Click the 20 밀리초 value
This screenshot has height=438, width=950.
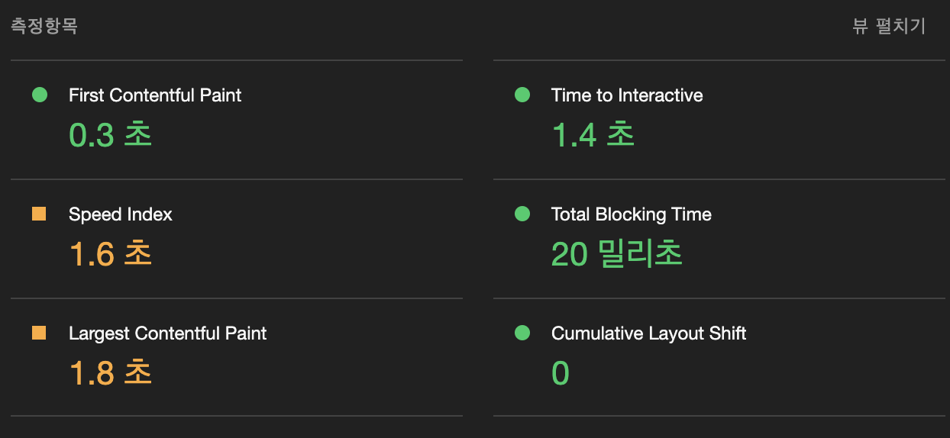(617, 254)
